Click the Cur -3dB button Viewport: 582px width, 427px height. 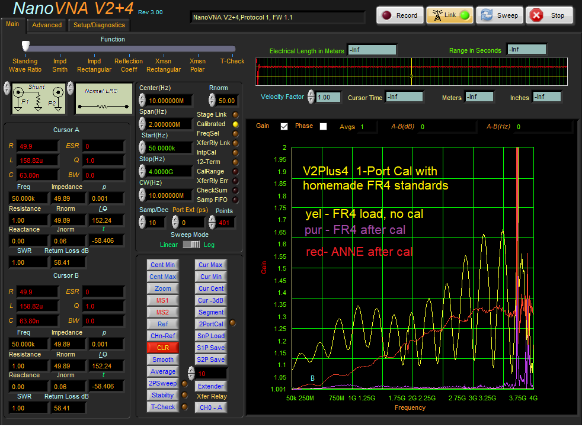[211, 300]
